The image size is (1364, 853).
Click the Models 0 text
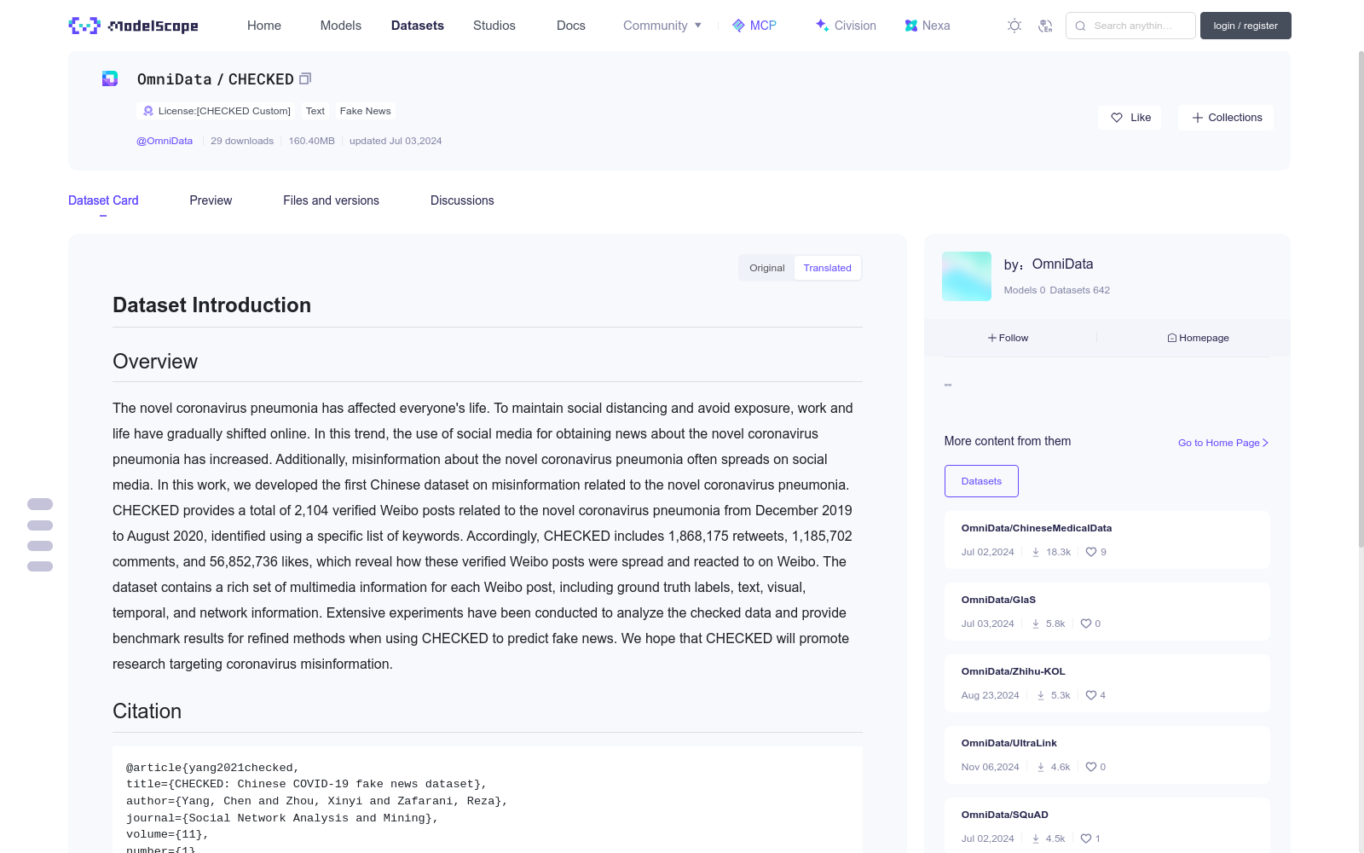coord(1025,290)
